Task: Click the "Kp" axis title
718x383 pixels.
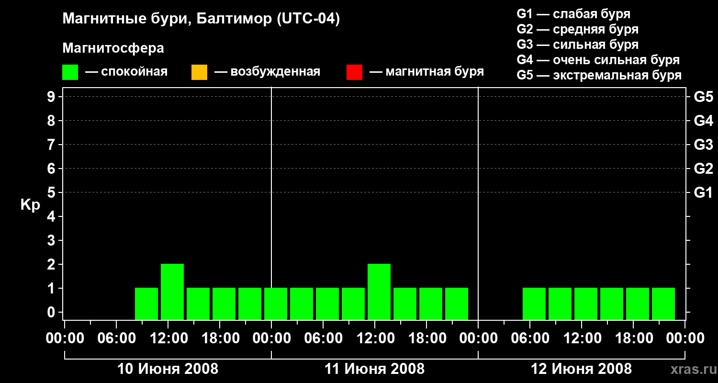Action: point(30,205)
